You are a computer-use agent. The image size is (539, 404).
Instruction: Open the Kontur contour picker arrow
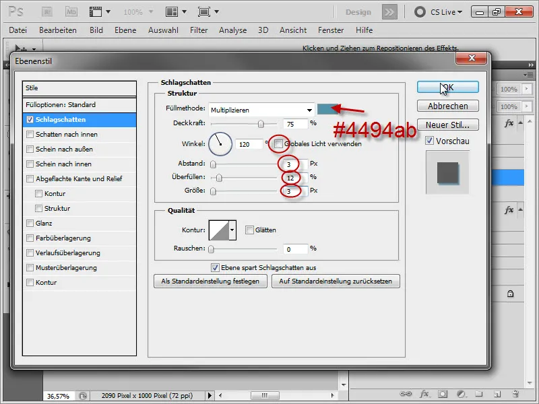click(x=232, y=230)
